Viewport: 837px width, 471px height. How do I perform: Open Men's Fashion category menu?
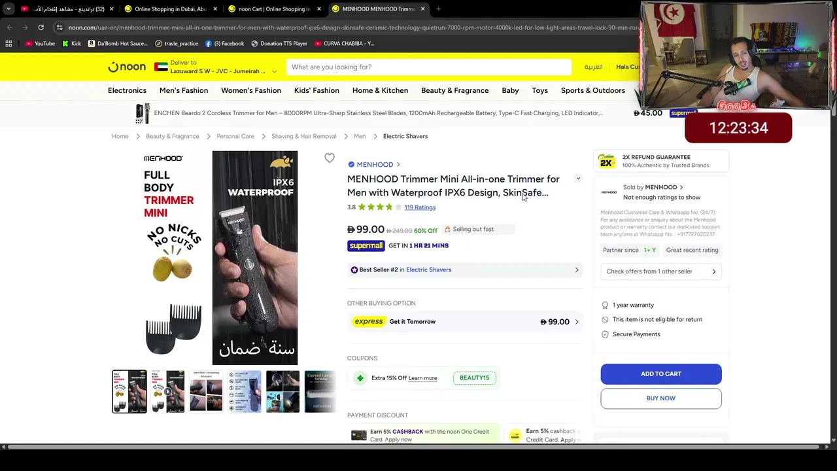(184, 90)
